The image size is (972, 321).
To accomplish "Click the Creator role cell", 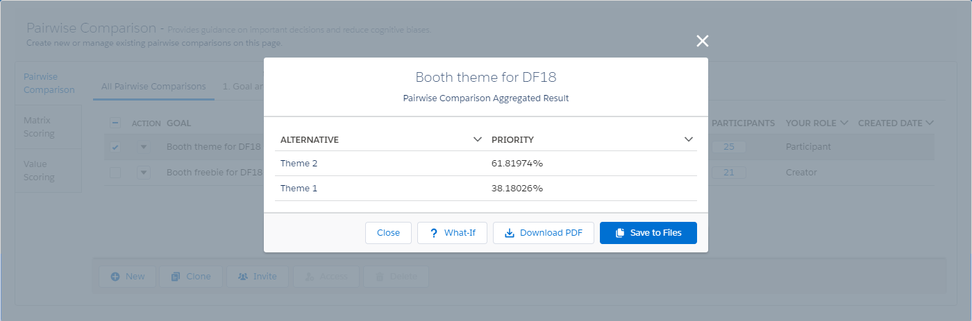I will pos(801,173).
